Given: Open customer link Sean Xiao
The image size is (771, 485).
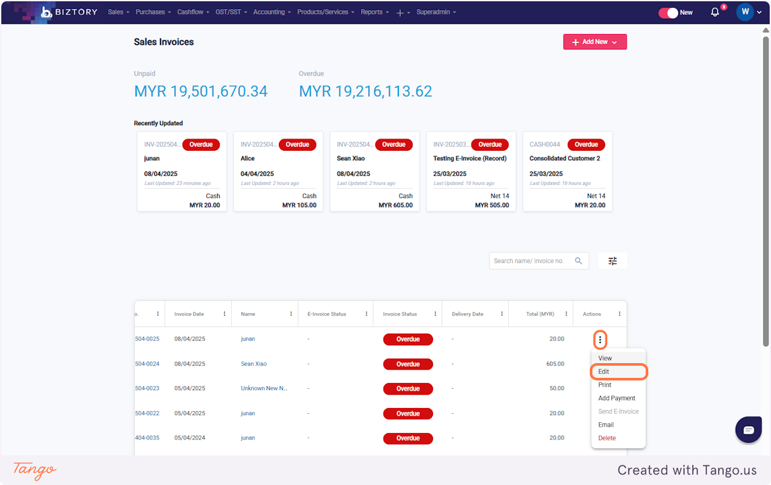Looking at the screenshot, I should pos(254,364).
